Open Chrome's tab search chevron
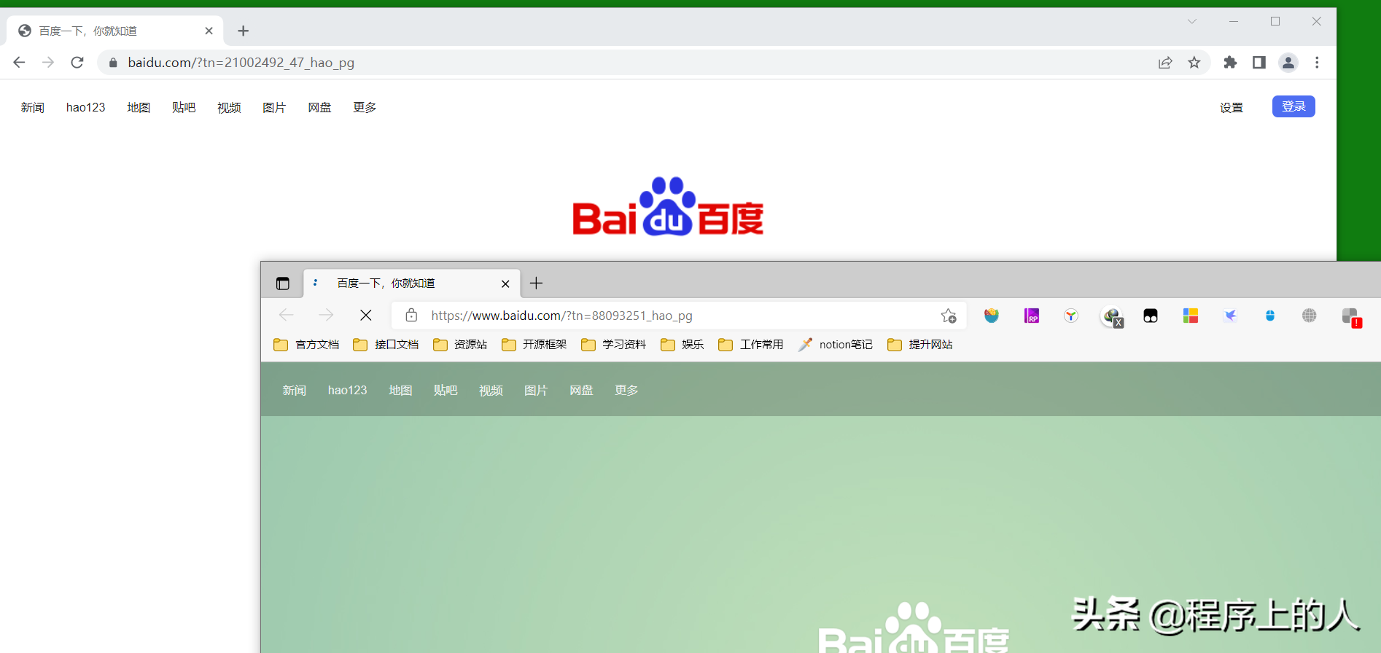The image size is (1381, 653). click(1192, 21)
